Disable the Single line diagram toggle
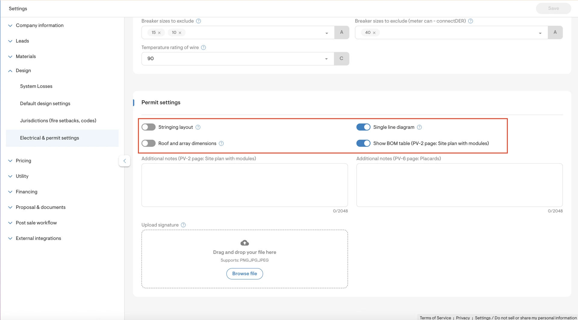 click(363, 127)
